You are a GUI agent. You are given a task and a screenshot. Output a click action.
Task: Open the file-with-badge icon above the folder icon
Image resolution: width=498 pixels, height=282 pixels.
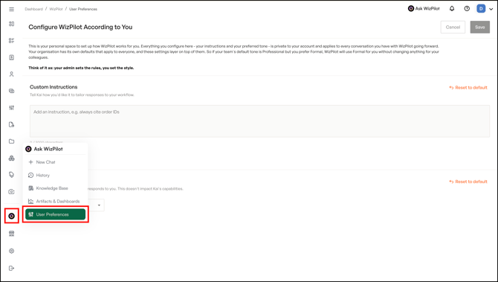[x=11, y=124]
